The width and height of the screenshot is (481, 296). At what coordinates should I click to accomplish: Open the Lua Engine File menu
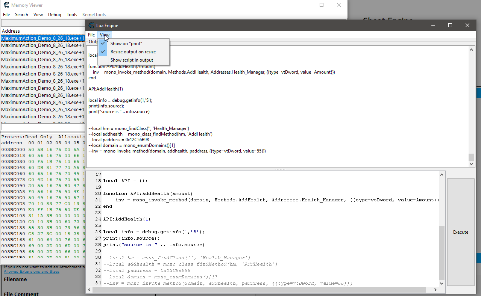coord(91,35)
